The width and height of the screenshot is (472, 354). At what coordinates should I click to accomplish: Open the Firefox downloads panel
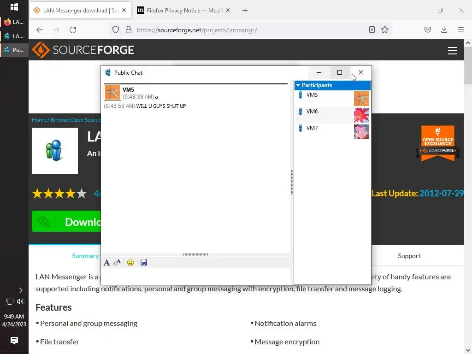point(444,29)
